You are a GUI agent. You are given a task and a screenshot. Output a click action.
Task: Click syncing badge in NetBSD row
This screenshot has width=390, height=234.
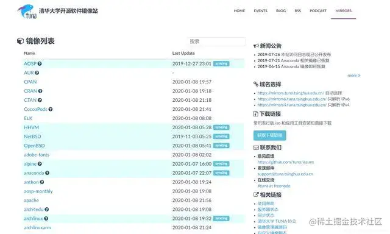coord(221,136)
